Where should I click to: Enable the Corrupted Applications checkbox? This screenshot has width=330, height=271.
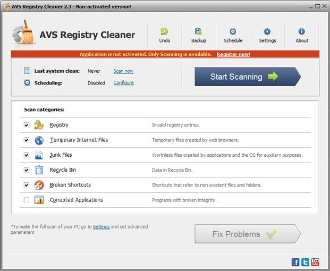[x=27, y=200]
